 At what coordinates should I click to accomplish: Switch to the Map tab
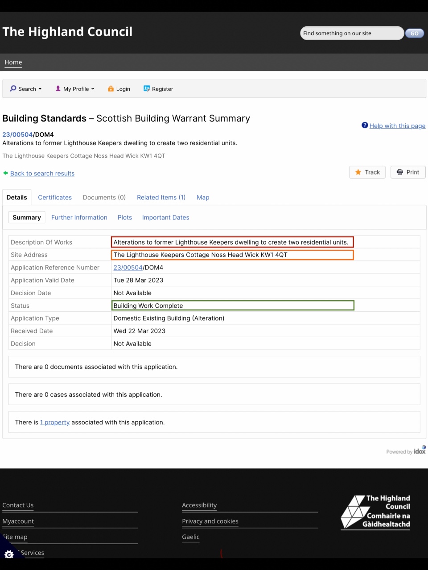[x=203, y=197]
